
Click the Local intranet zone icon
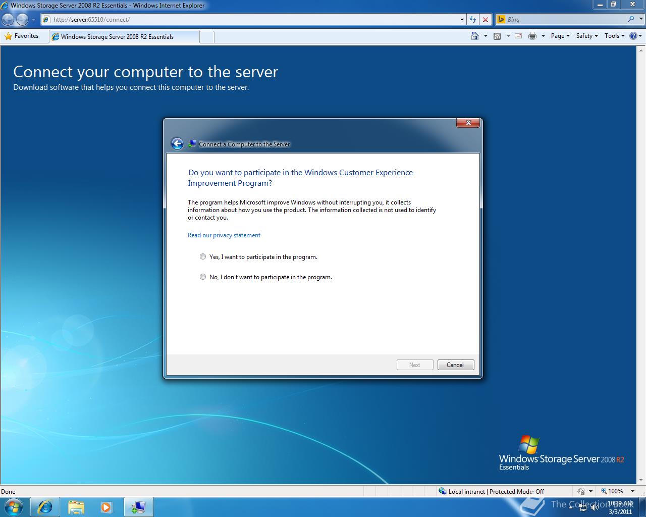point(443,491)
